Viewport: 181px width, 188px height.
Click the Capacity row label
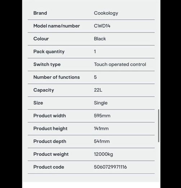coord(44,90)
